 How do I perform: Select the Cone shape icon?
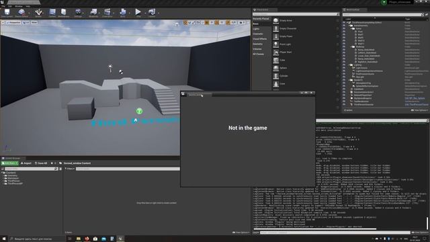click(275, 84)
